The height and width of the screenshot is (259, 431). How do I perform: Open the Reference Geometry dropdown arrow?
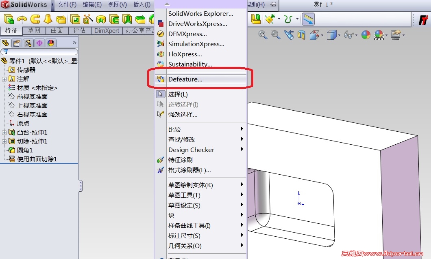click(x=279, y=19)
